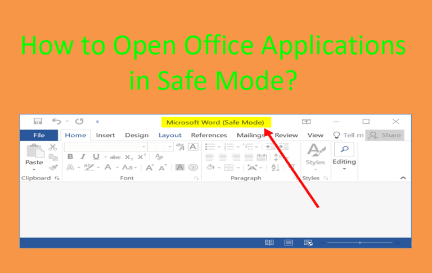Click the Copy icon
This screenshot has width=432, height=273.
click(53, 157)
